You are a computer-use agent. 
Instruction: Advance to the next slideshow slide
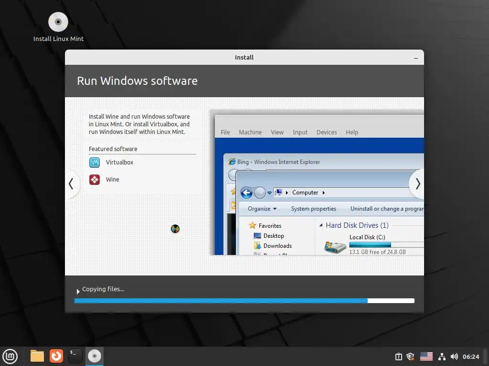[x=417, y=183]
